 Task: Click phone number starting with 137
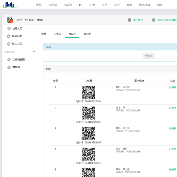132,90
